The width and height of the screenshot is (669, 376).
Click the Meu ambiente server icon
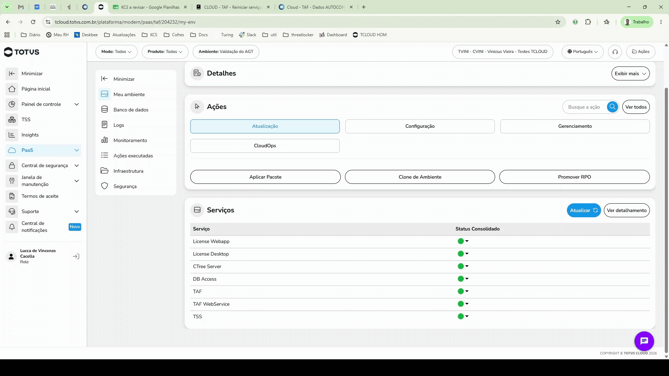click(105, 94)
